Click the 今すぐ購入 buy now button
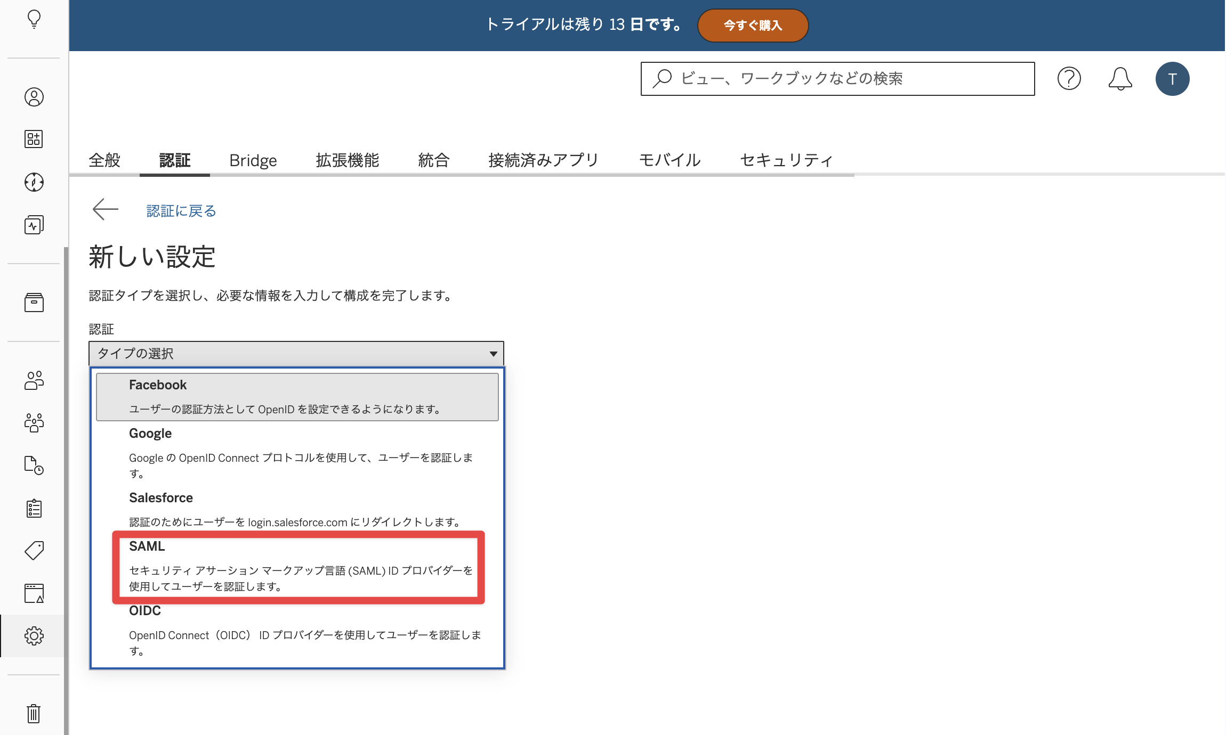Image resolution: width=1226 pixels, height=735 pixels. 753,25
